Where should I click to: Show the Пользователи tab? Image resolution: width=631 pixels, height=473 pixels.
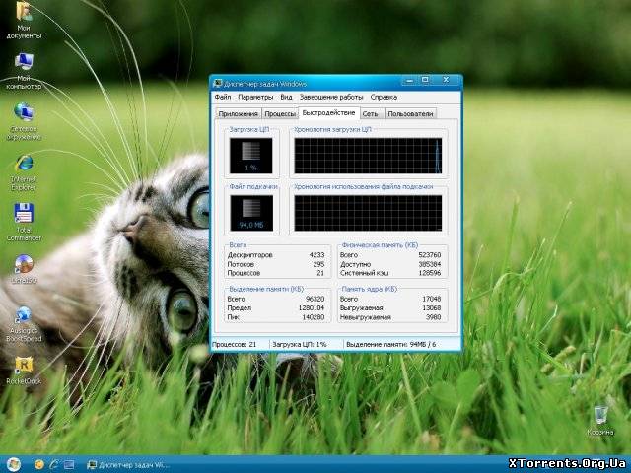[x=410, y=114]
